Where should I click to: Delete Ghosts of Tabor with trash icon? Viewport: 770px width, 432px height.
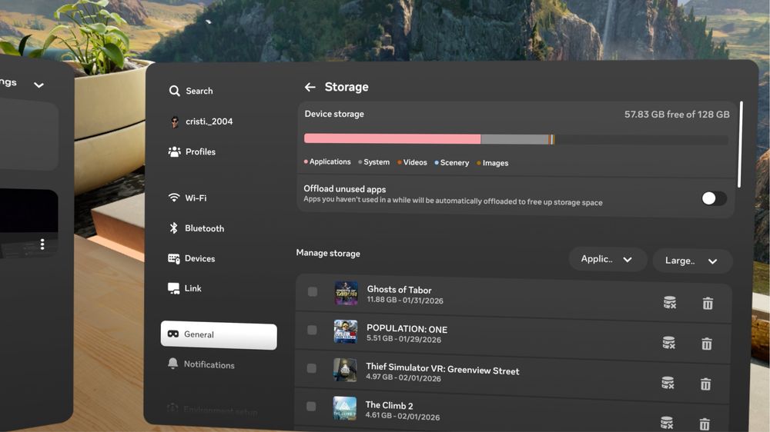coord(708,304)
